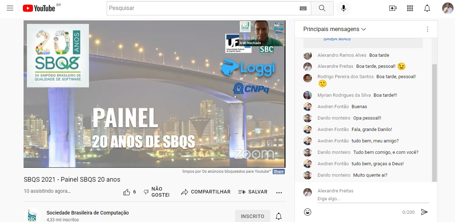Click the COMPARTILHAR button
This screenshot has width=455, height=222.
[x=206, y=192]
